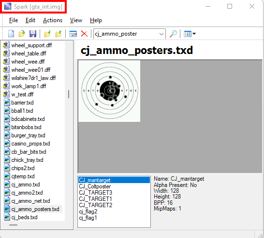
Task: Select bitsnbobs.txd file
Action: tap(26, 127)
